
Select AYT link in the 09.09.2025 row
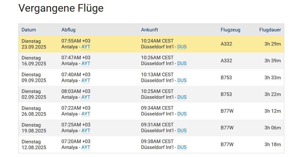point(86,80)
